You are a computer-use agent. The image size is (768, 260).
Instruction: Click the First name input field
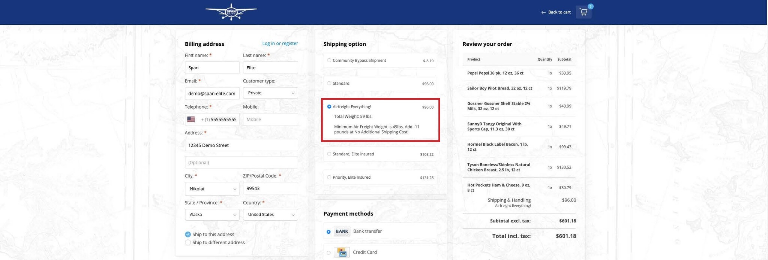click(x=212, y=68)
